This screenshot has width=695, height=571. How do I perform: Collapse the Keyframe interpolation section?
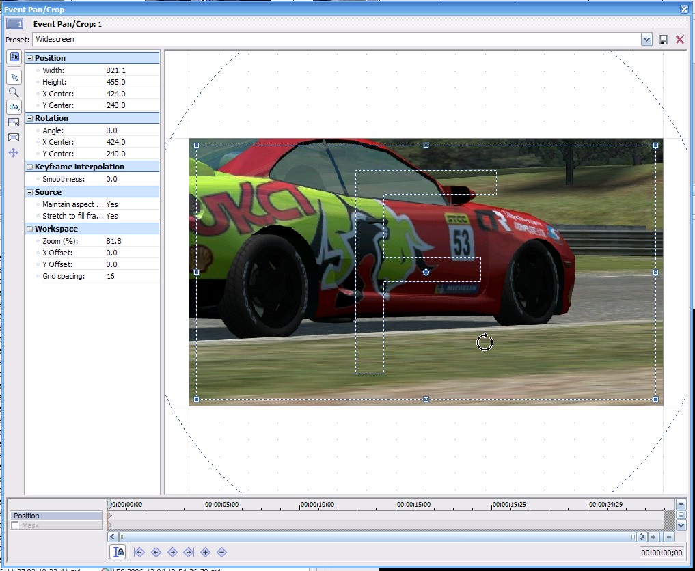coord(29,167)
